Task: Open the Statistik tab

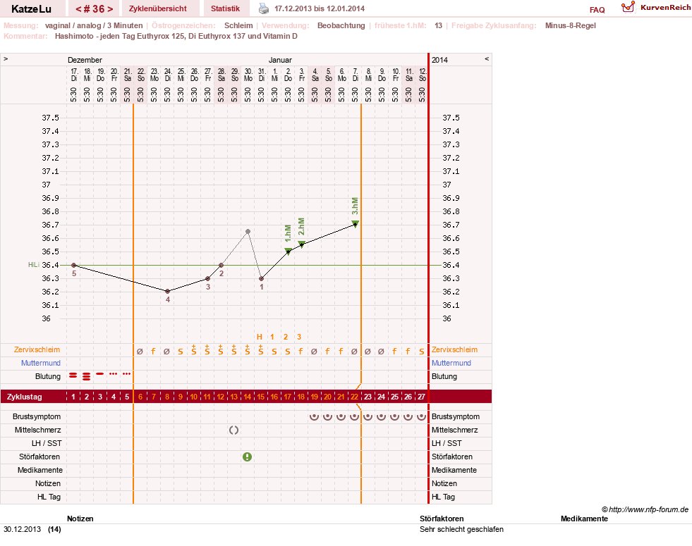Action: (x=225, y=8)
